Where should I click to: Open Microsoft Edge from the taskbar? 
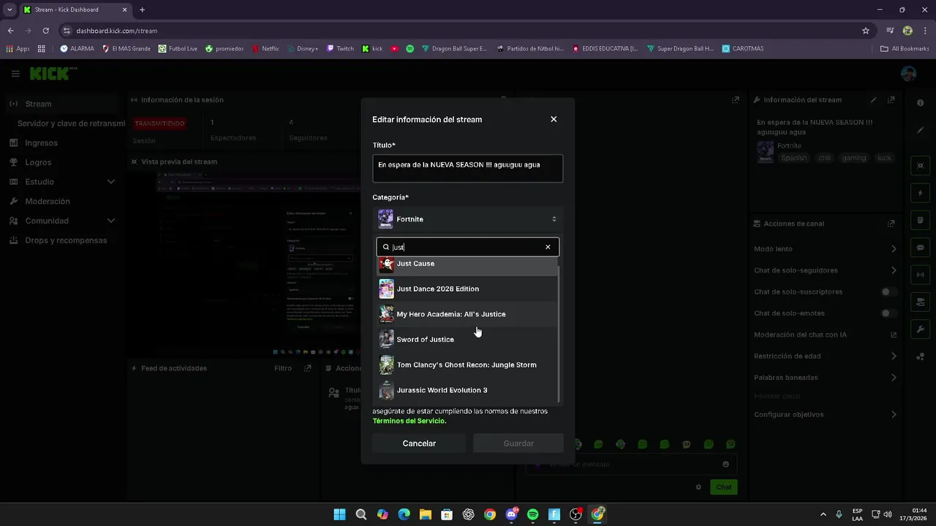coord(404,514)
